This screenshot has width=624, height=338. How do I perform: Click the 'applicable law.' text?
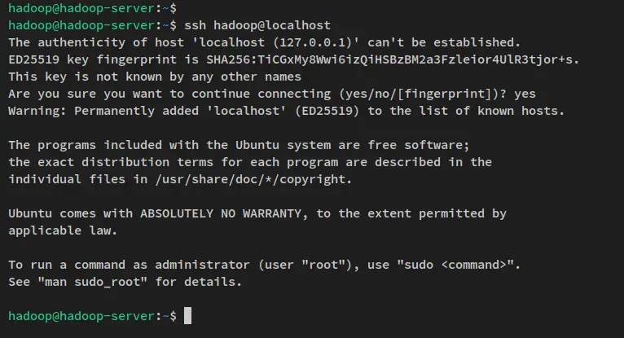(x=63, y=230)
